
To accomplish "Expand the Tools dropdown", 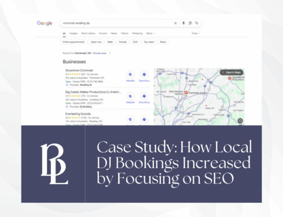I will [196, 33].
